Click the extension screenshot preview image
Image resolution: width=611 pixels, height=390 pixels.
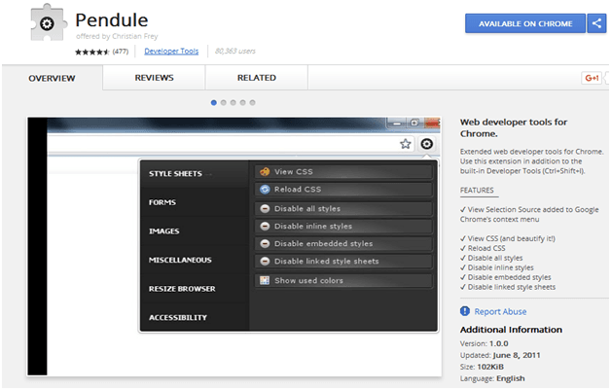pos(234,246)
